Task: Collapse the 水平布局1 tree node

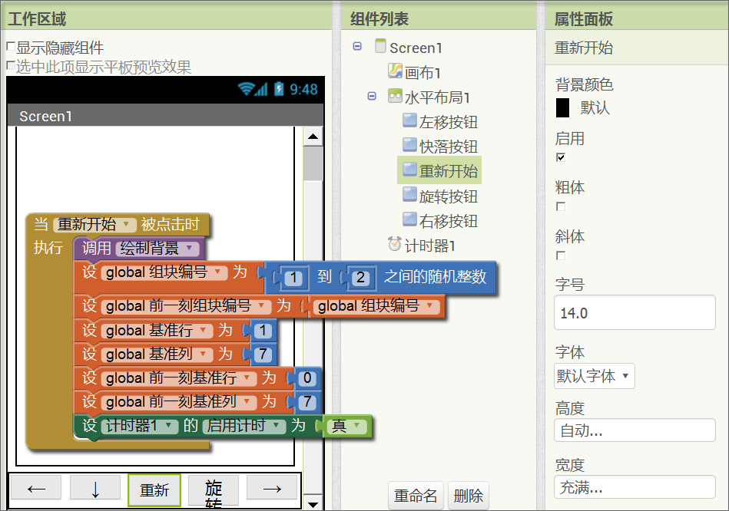Action: tap(372, 97)
